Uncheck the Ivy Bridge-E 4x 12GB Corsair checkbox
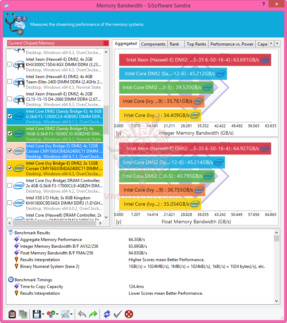 10,151
